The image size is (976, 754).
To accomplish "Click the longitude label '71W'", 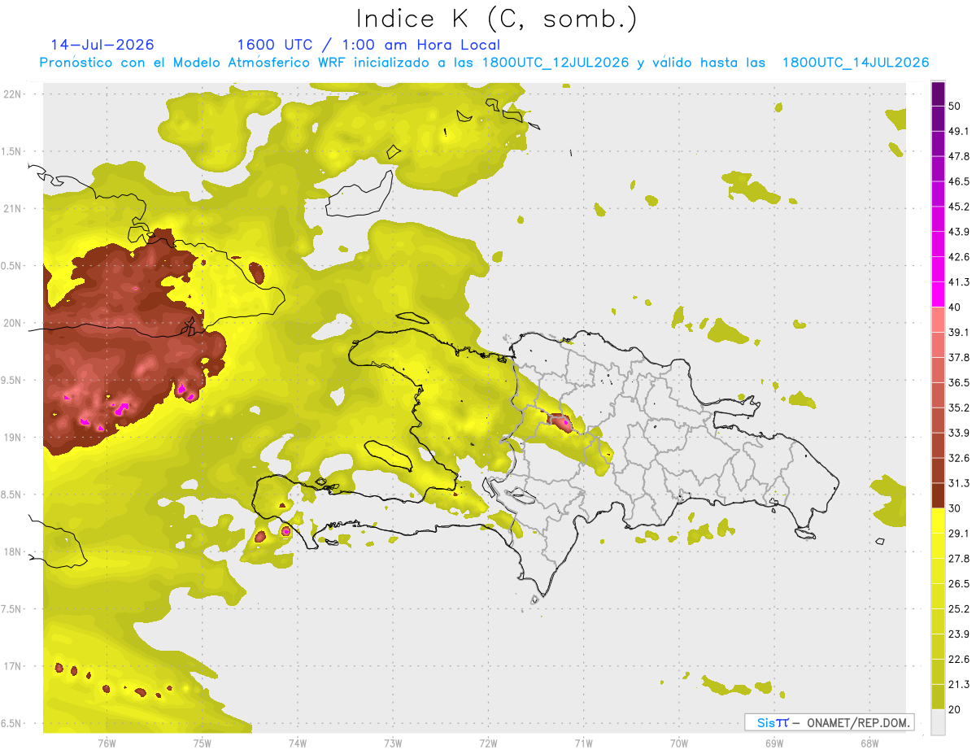I will [583, 743].
